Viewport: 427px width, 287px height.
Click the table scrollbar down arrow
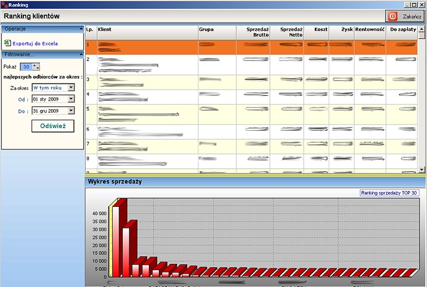pos(422,170)
